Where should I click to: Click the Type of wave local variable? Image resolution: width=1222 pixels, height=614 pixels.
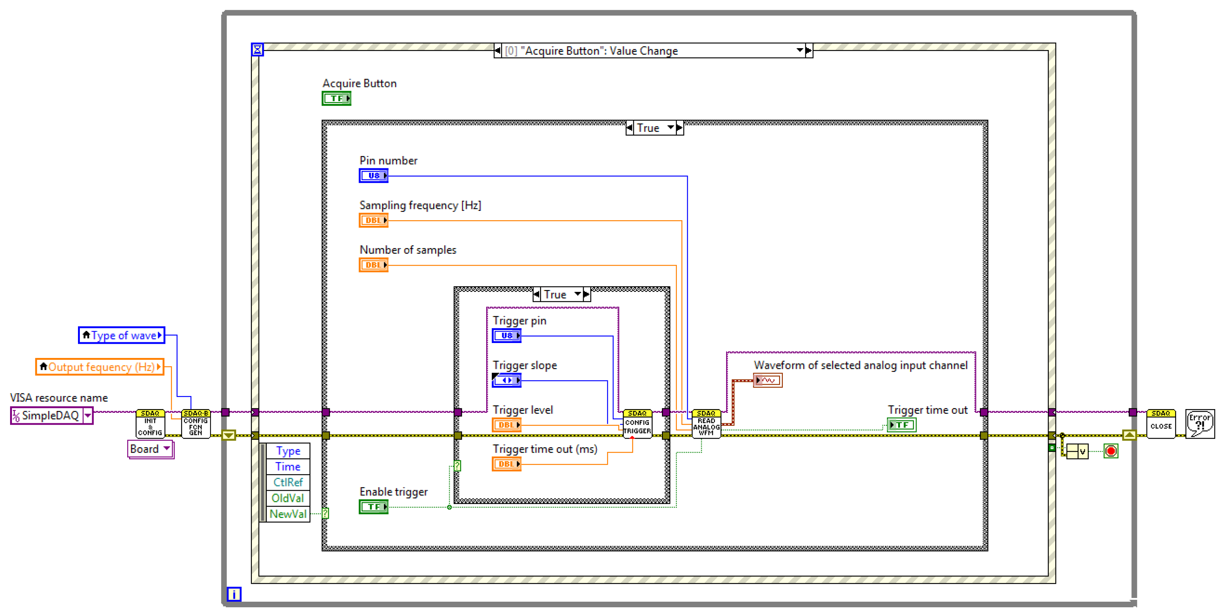[121, 336]
